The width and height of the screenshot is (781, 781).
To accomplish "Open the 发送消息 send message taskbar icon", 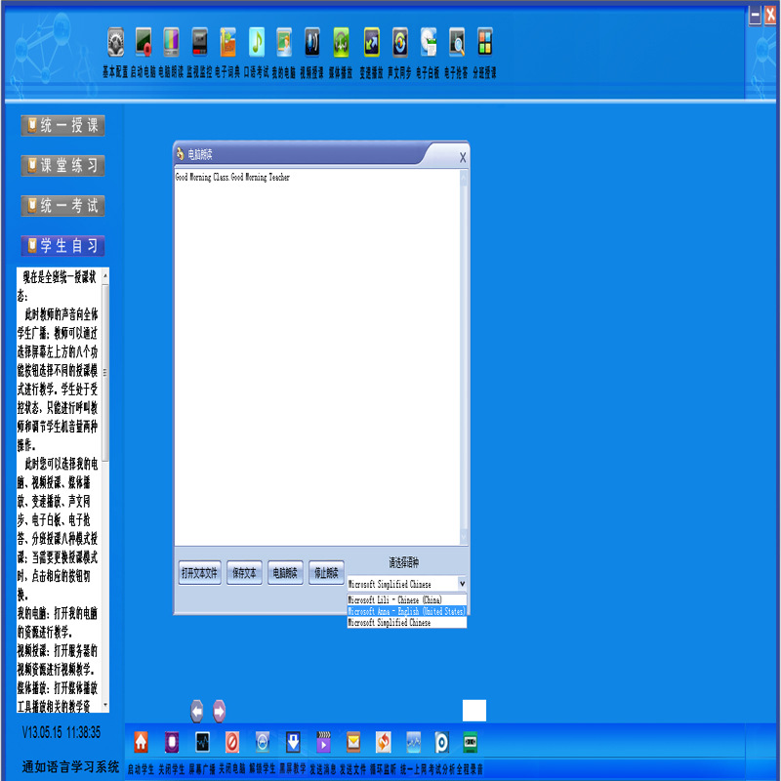I will click(323, 742).
